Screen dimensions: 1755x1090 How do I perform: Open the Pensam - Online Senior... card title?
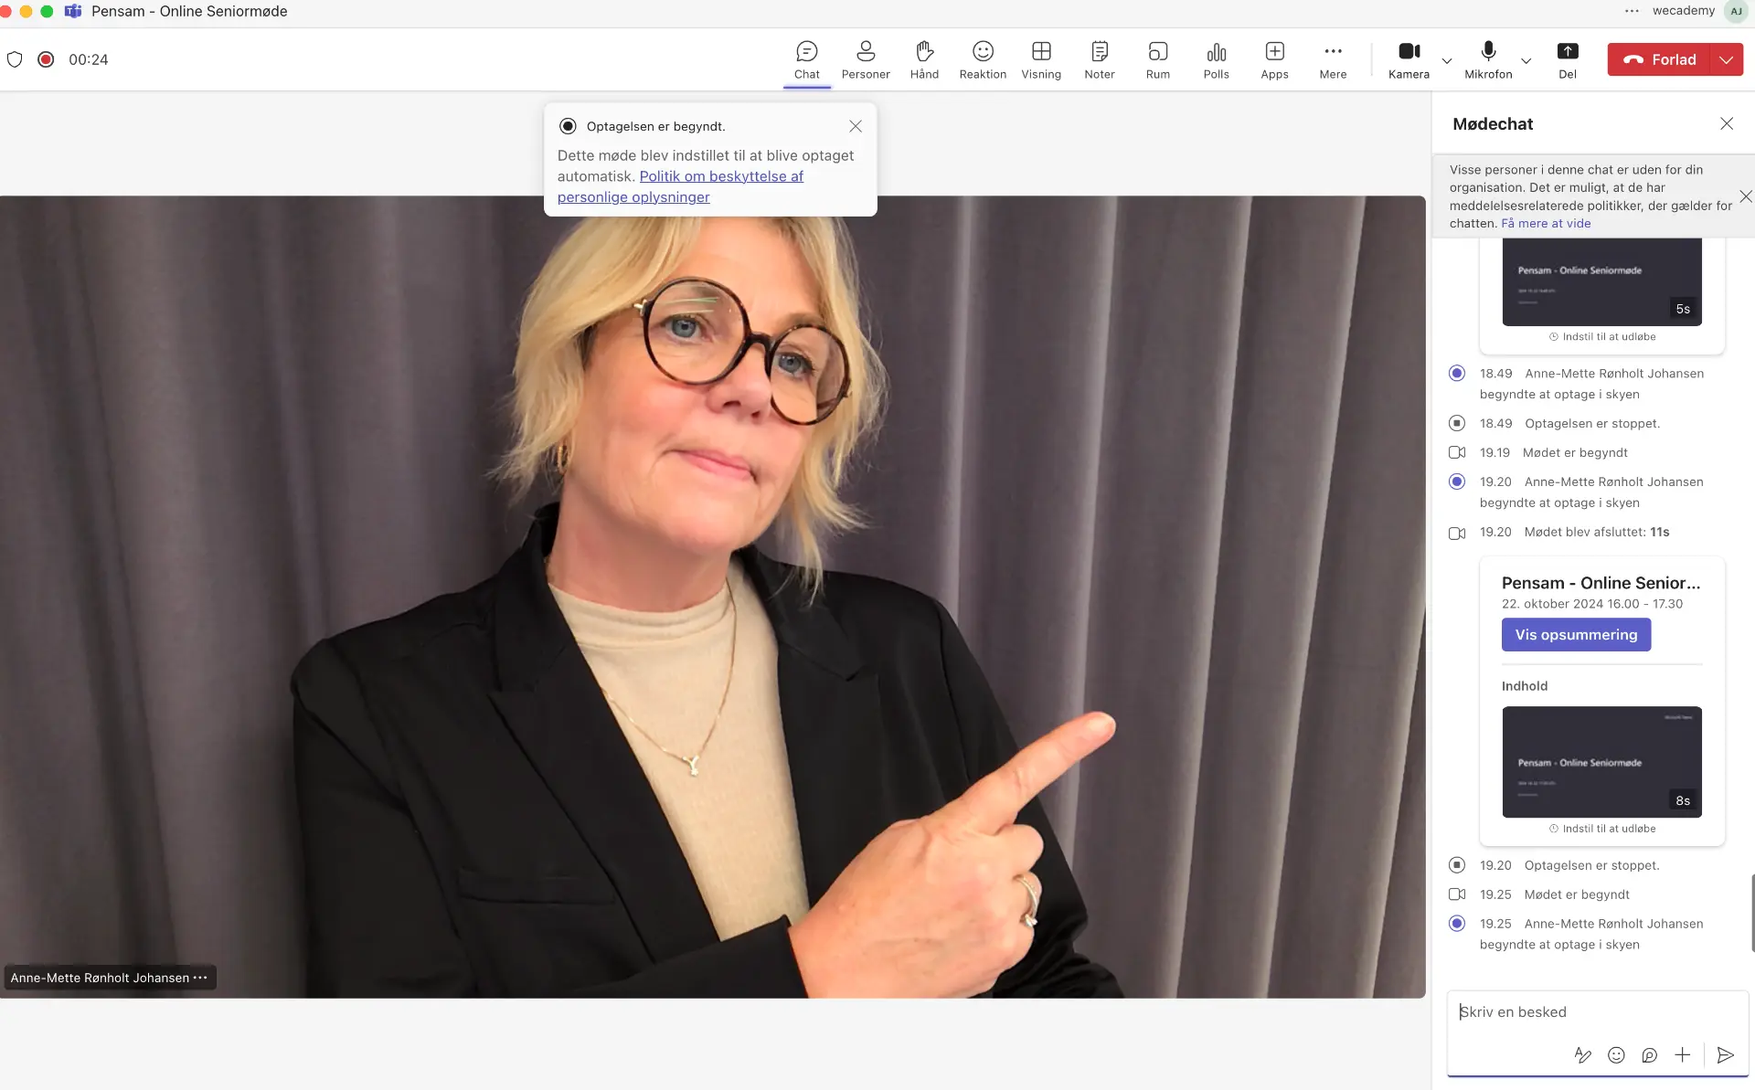(x=1601, y=583)
